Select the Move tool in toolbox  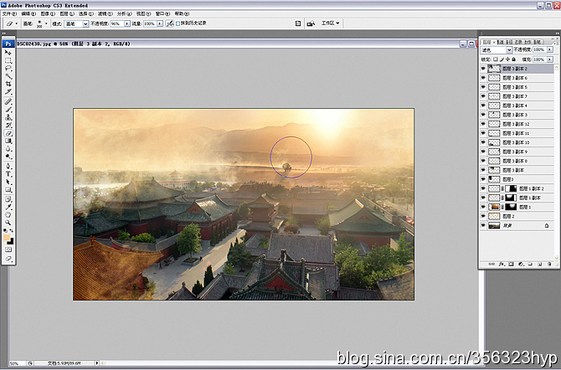(8, 53)
